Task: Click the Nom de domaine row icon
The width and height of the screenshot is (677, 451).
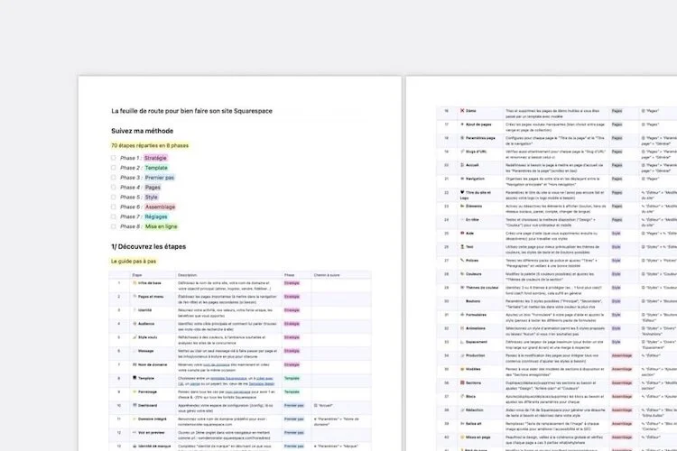Action: [134, 364]
